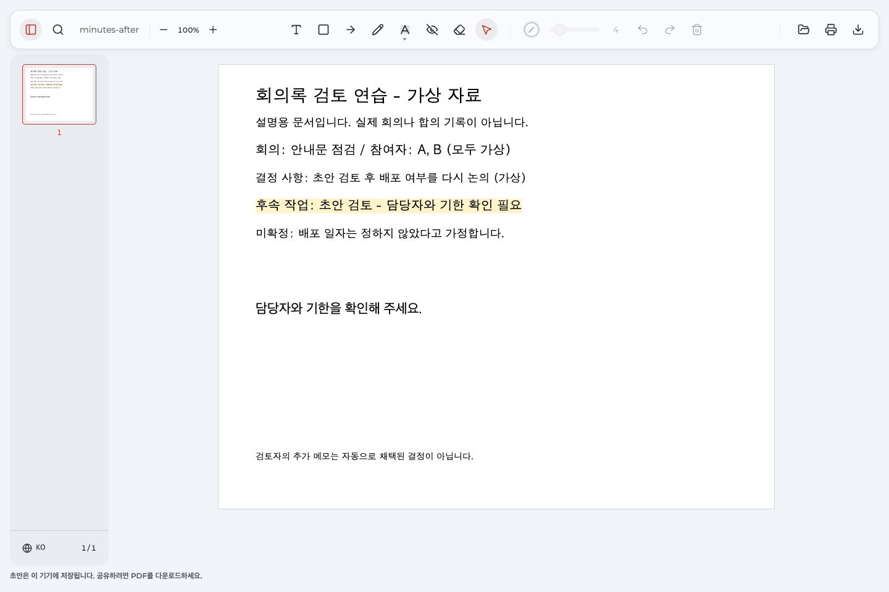Click the document title 회의록 검토 연습
The height and width of the screenshot is (592, 889).
tap(369, 95)
